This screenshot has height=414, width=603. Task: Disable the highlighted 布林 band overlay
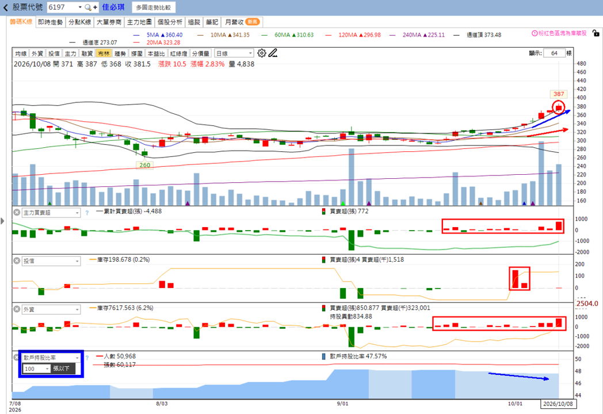[x=104, y=53]
